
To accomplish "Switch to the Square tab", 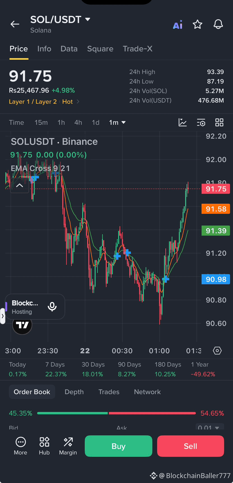I will pos(100,49).
